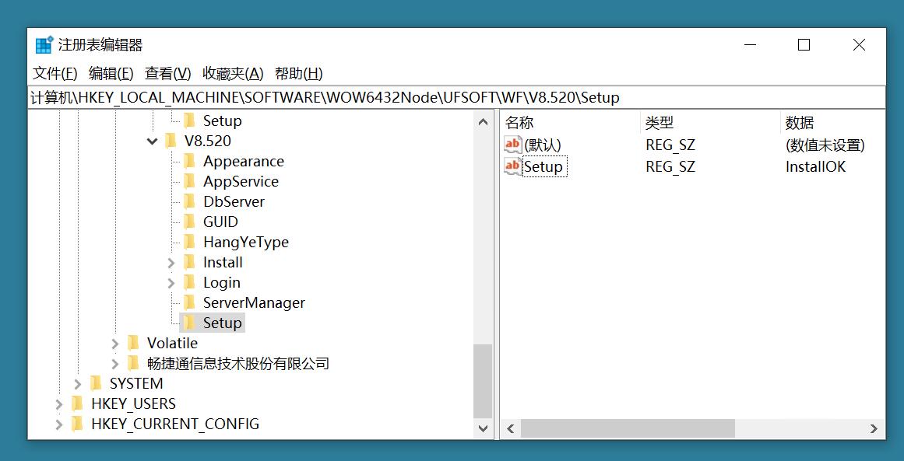The height and width of the screenshot is (461, 904).
Task: Minimize the Registry Editor window
Action: 750,45
